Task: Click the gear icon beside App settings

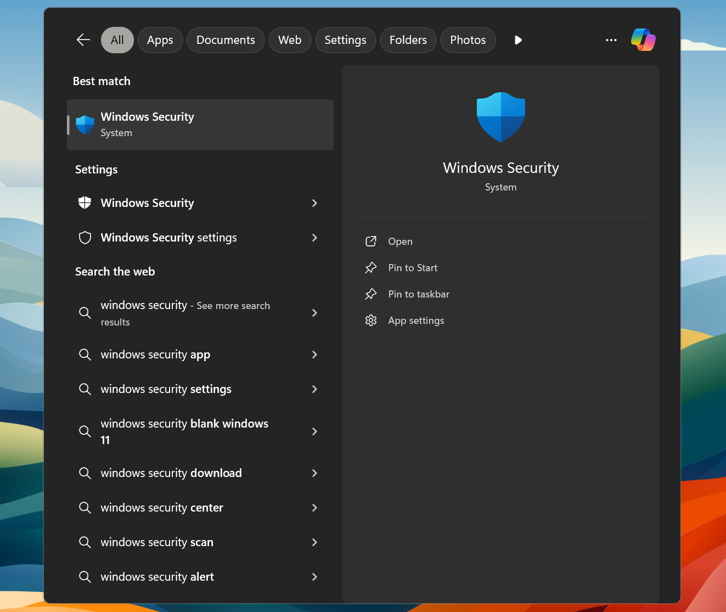Action: (371, 321)
